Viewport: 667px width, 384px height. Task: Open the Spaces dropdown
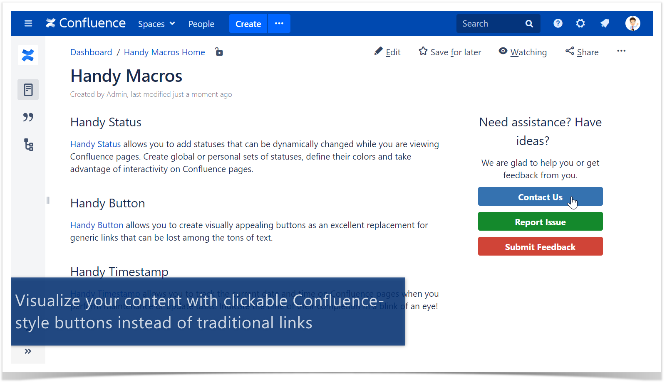[156, 24]
